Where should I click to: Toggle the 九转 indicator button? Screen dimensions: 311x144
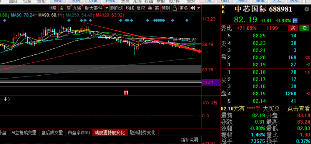click(x=77, y=8)
